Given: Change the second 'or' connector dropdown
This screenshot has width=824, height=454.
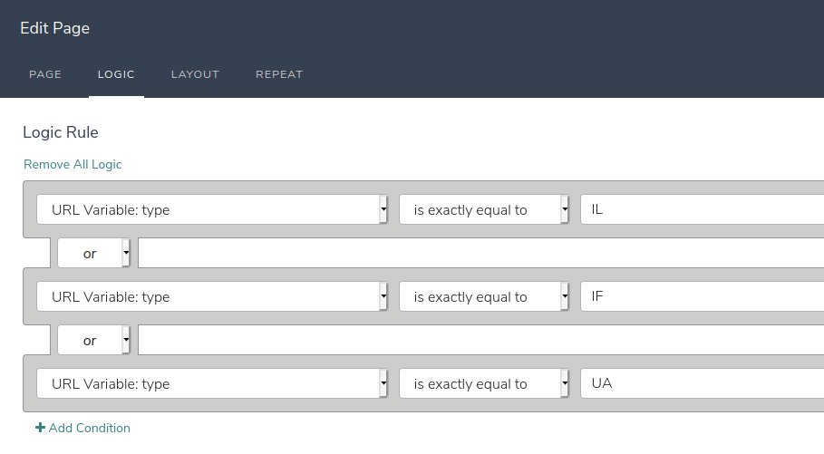Looking at the screenshot, I should click(x=93, y=340).
